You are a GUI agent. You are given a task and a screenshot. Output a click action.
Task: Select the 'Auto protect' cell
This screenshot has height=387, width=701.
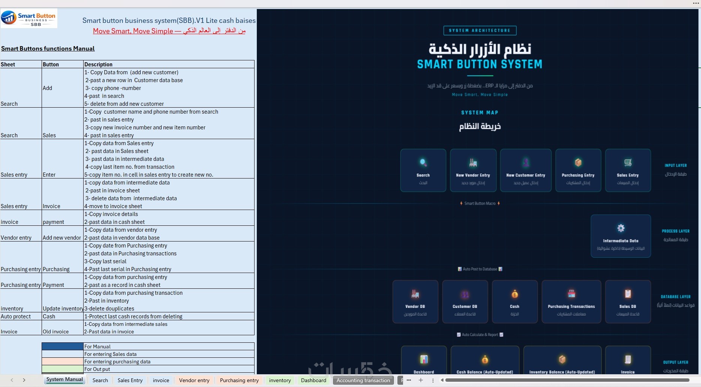coord(21,316)
